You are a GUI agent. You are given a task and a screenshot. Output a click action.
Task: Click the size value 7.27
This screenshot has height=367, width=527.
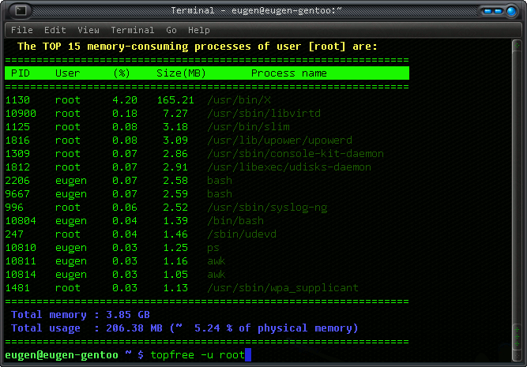coord(175,114)
